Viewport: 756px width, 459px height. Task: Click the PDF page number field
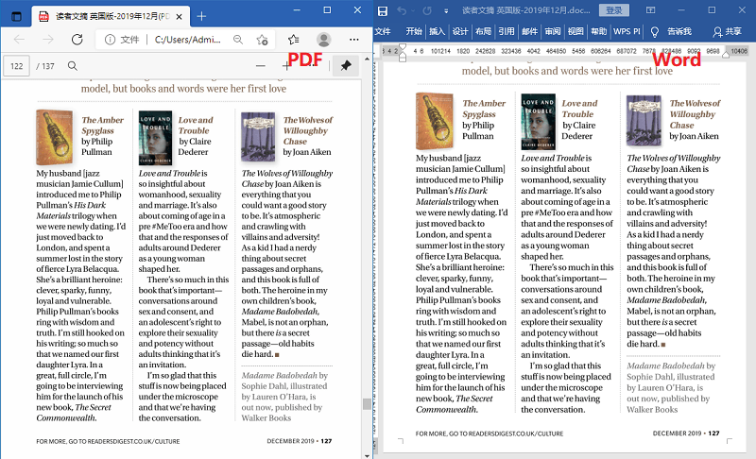tap(16, 66)
